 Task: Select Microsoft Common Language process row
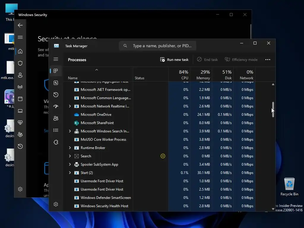pos(159,98)
